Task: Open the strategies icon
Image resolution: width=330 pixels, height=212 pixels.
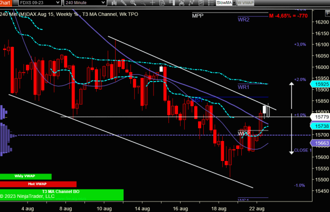Action: tap(201, 3)
